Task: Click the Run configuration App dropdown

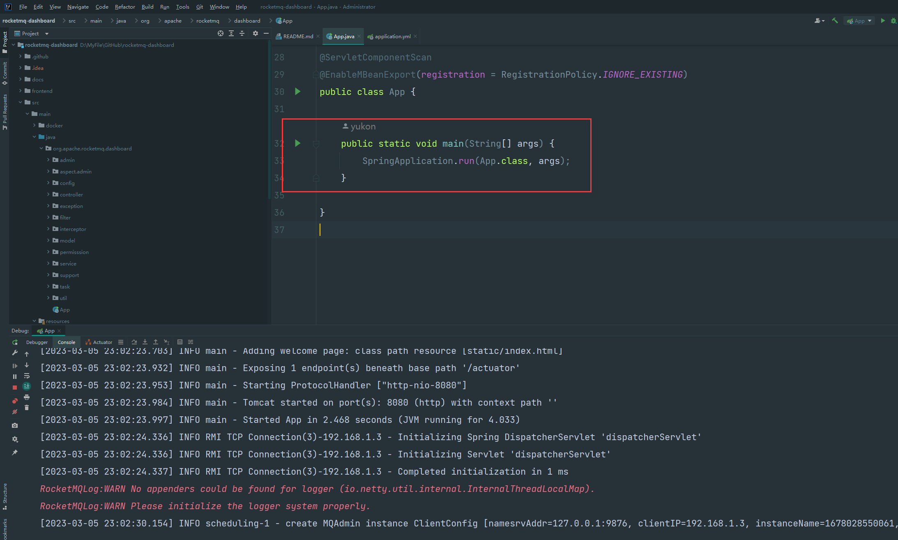Action: 859,23
